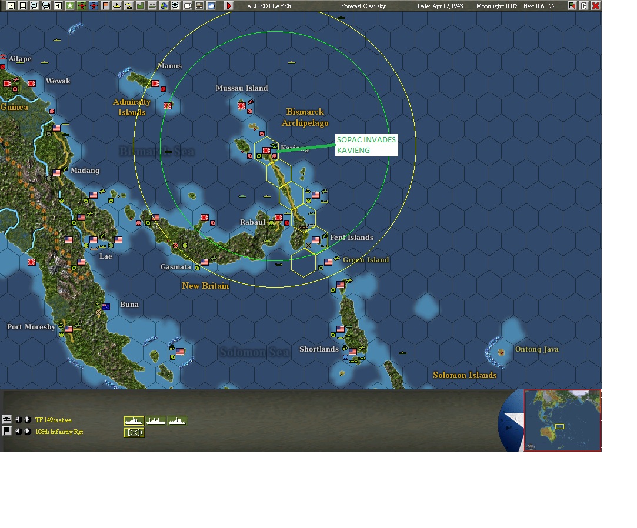Click the OP operations toolbar icon
The width and height of the screenshot is (637, 528).
pos(187,6)
